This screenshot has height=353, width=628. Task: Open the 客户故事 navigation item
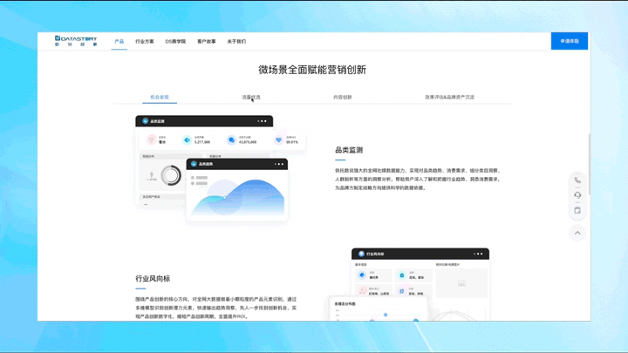click(206, 42)
